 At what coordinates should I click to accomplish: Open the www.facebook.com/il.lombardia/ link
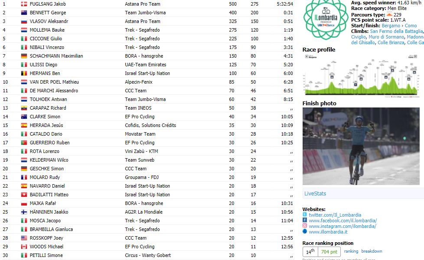pyautogui.click(x=342, y=221)
